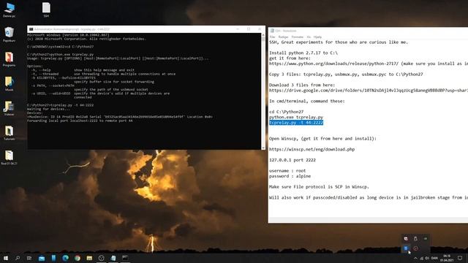Open the Windows Start menu

click(x=6, y=258)
